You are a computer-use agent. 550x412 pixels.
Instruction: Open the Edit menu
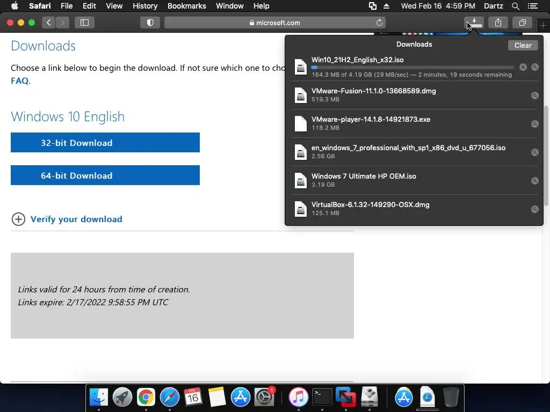click(89, 6)
